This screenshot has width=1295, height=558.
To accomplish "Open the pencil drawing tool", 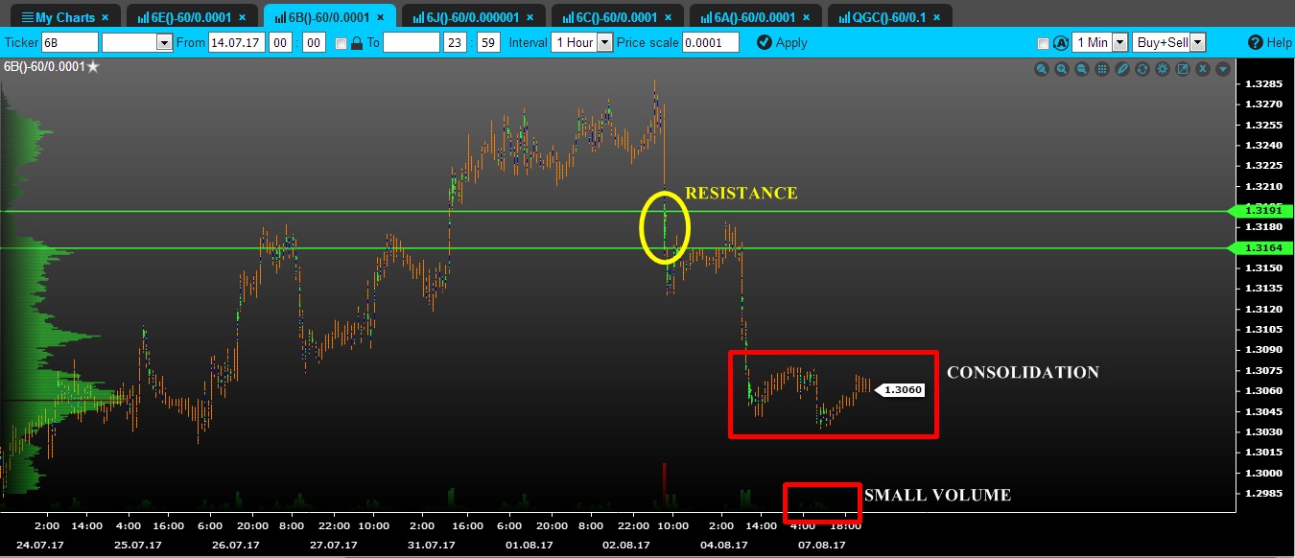I will pos(1122,69).
